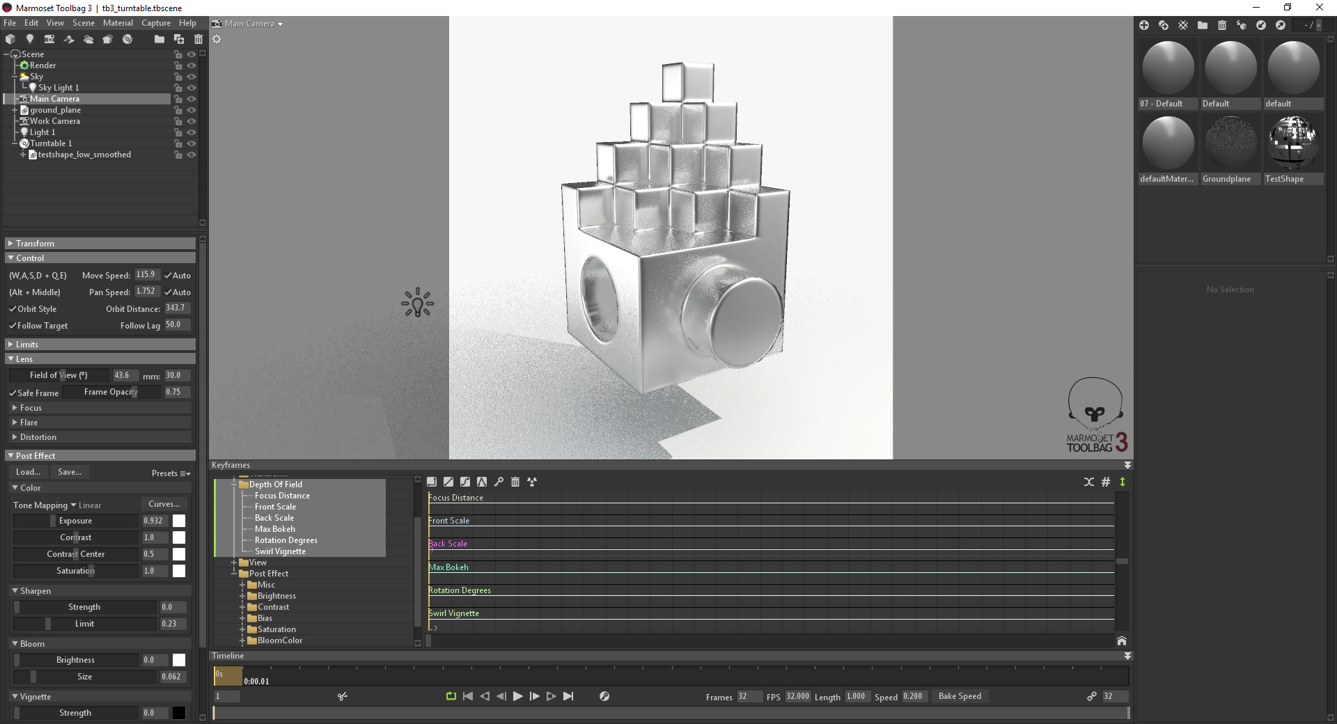Open the Material menu
The height and width of the screenshot is (724, 1337).
click(117, 22)
